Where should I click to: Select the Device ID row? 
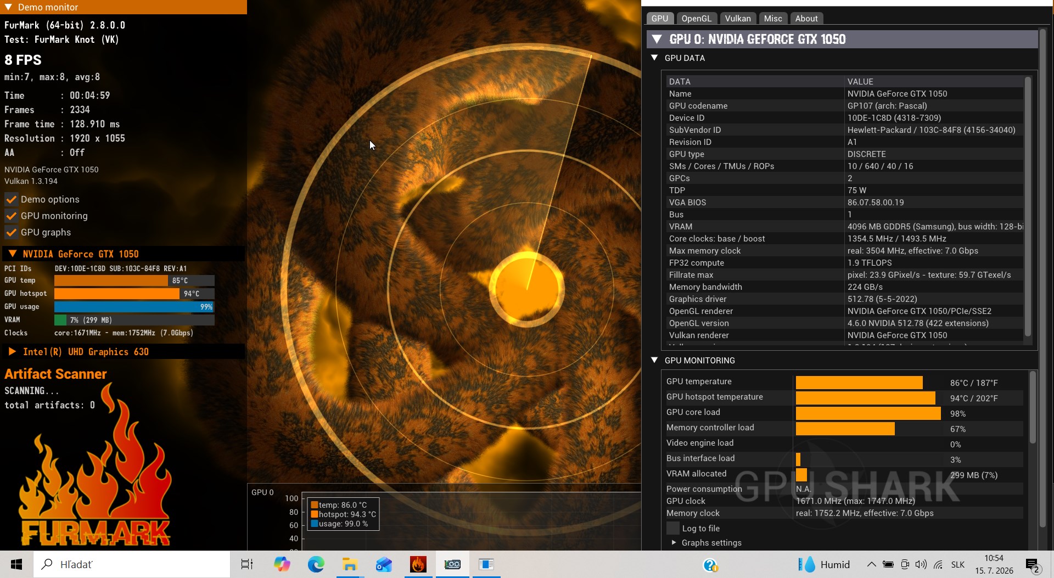pos(844,117)
